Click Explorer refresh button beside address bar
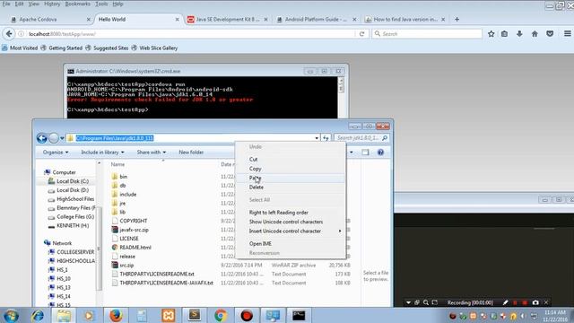The height and width of the screenshot is (323, 574). coord(326,138)
